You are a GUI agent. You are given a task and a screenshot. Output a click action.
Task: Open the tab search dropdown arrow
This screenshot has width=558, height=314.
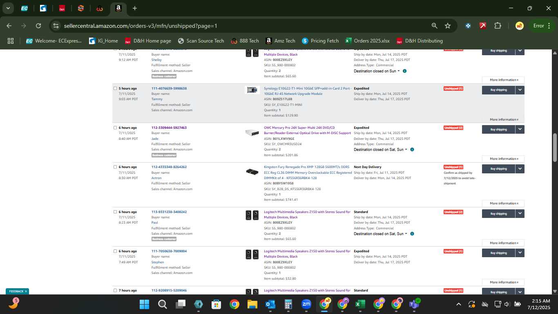pyautogui.click(x=8, y=8)
